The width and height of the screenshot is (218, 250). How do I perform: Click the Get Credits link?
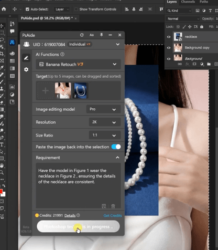coord(113,215)
